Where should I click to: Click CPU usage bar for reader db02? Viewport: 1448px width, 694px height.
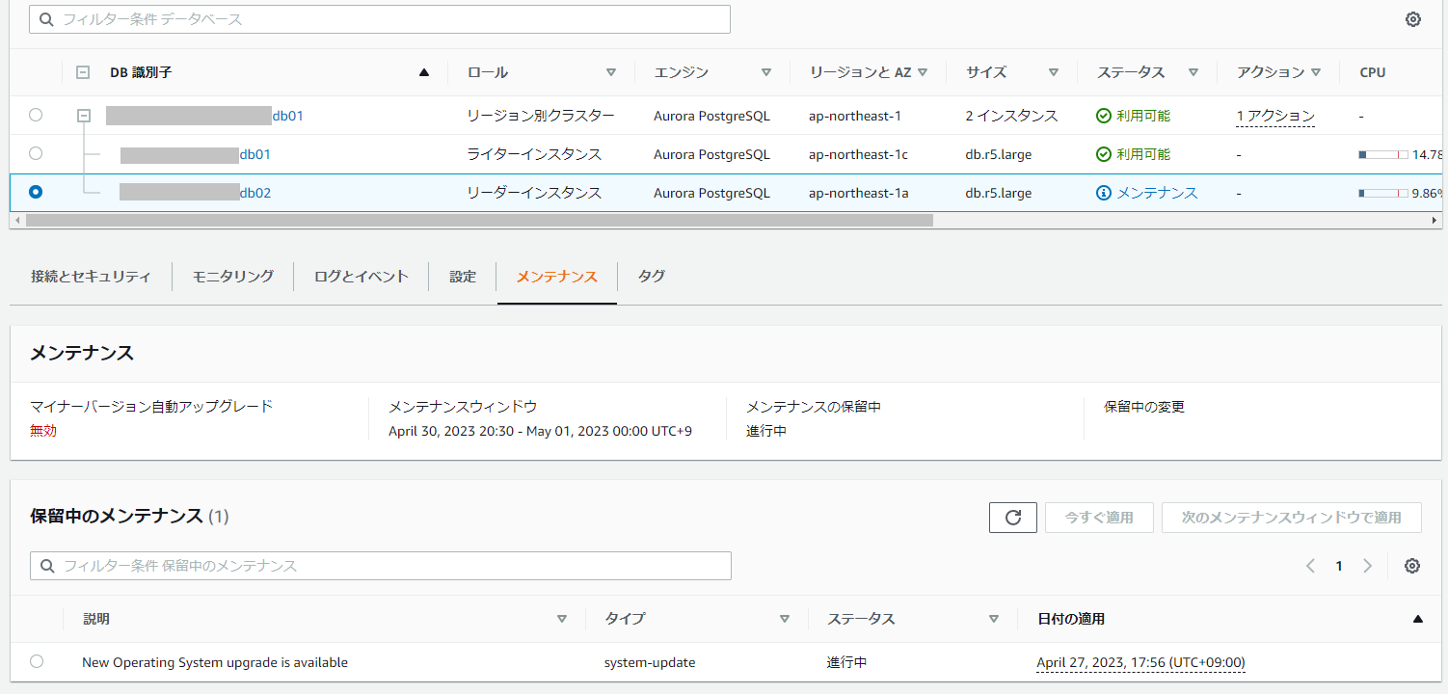click(1383, 193)
